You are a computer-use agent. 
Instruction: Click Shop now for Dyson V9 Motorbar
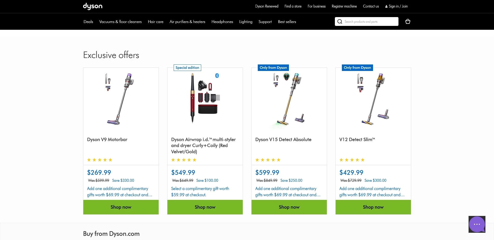click(x=121, y=207)
